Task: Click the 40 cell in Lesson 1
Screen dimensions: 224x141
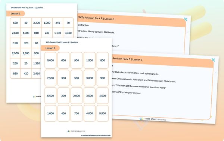Action: tap(26, 23)
